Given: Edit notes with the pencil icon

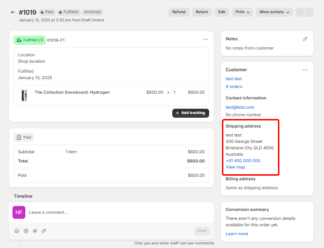Looking at the screenshot, I should pyautogui.click(x=305, y=39).
